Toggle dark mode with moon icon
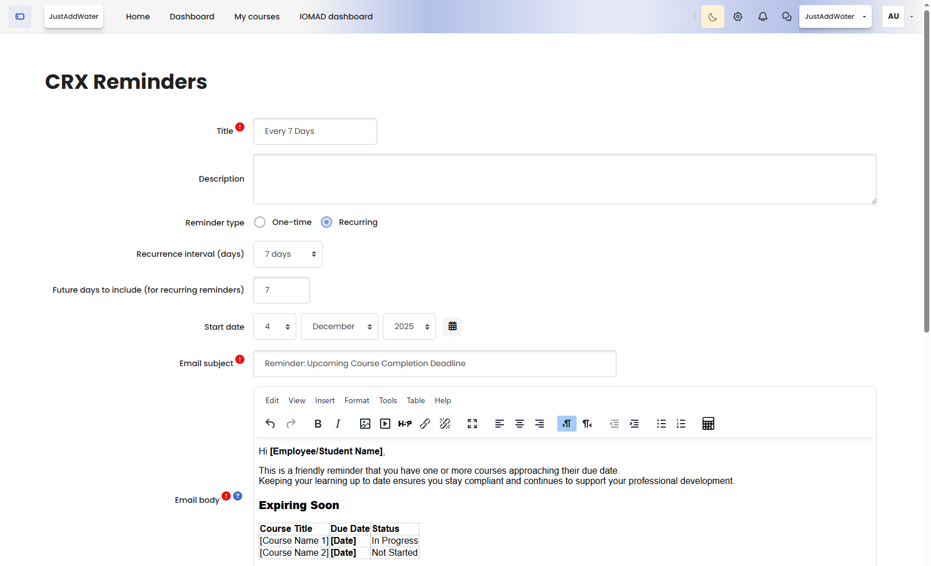The image size is (931, 566). (x=712, y=17)
